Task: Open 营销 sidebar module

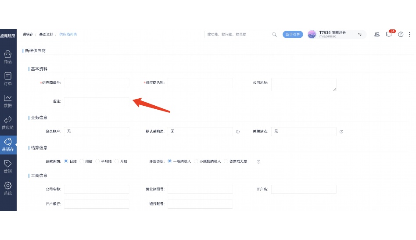Action: pos(8,167)
